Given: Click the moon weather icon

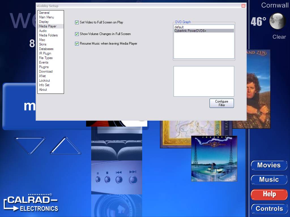Looking at the screenshot, I should click(278, 21).
